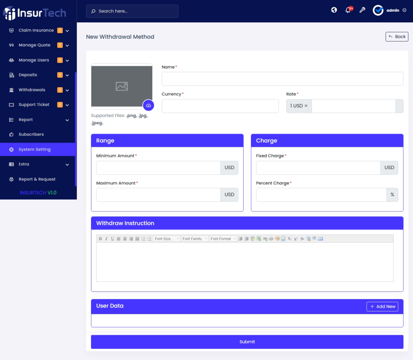Open the Font Format dropdown
The width and height of the screenshot is (413, 360).
pyautogui.click(x=223, y=239)
